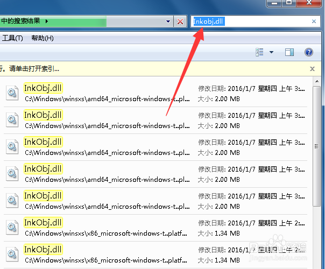The image size is (325, 269).
Task: Click the fifth result's DLL file icon
Action: [12, 200]
